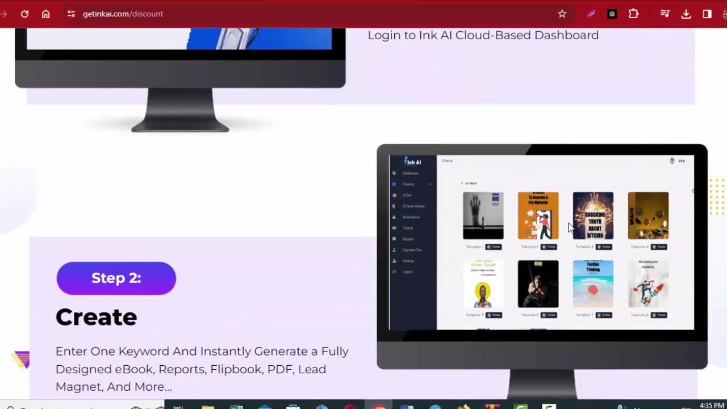
Task: Click the Upgrade Plan sidebar icon
Action: pyautogui.click(x=394, y=250)
